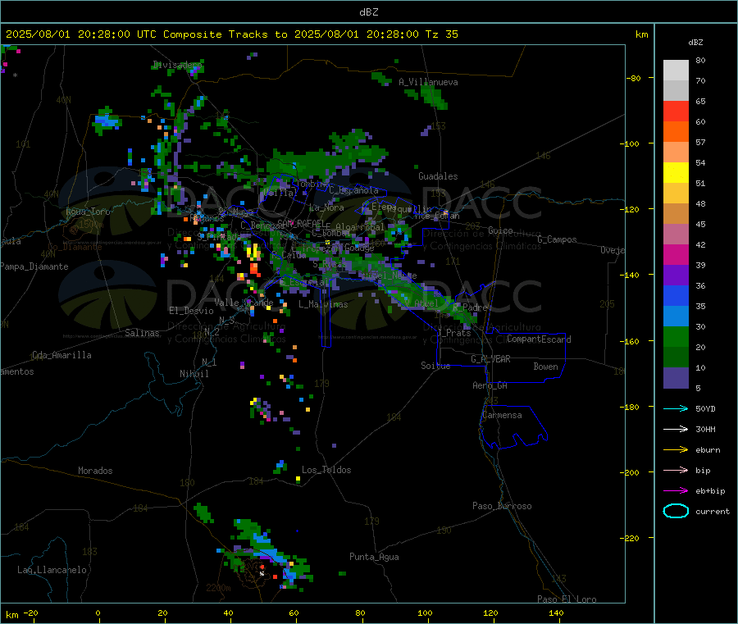Click the dBZ title at top

(x=368, y=12)
